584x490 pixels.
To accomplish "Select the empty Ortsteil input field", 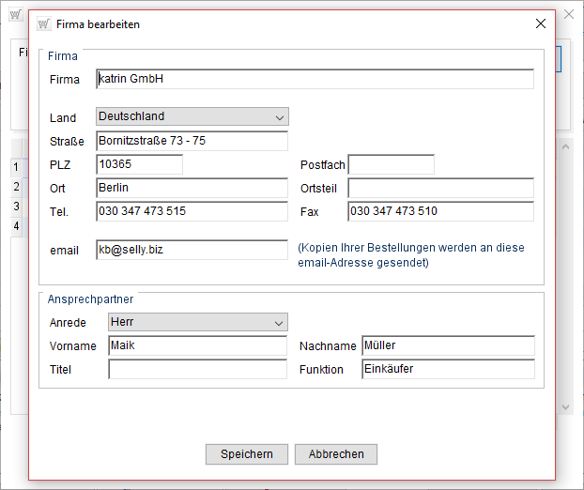I will click(x=440, y=188).
